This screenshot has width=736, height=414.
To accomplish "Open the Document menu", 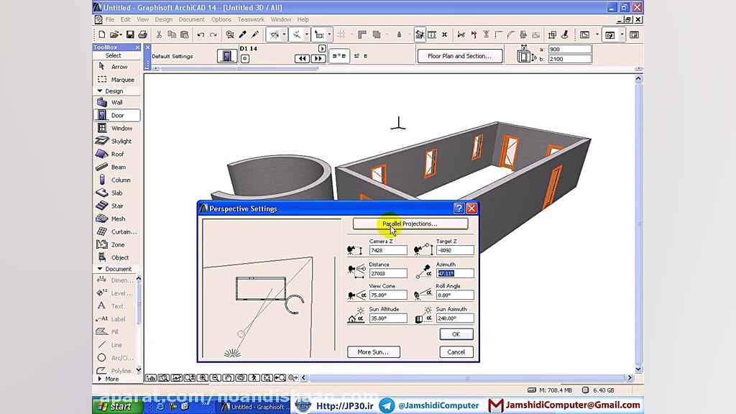I will click(x=191, y=19).
